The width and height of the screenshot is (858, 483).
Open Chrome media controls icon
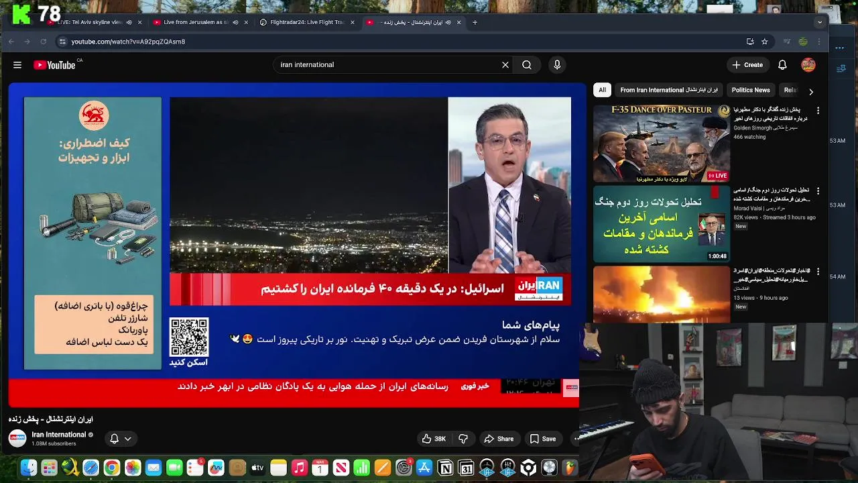point(787,42)
